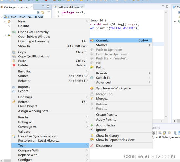Click Validate entry
The image size is (180, 162).
coord(50,132)
